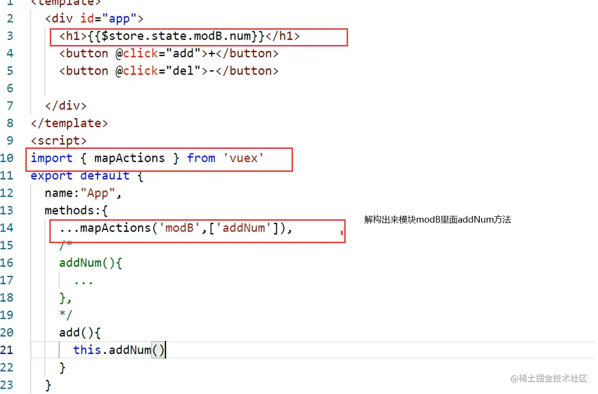The height and width of the screenshot is (394, 598).
Task: Click line number 16 in the gutter
Action: [7, 262]
